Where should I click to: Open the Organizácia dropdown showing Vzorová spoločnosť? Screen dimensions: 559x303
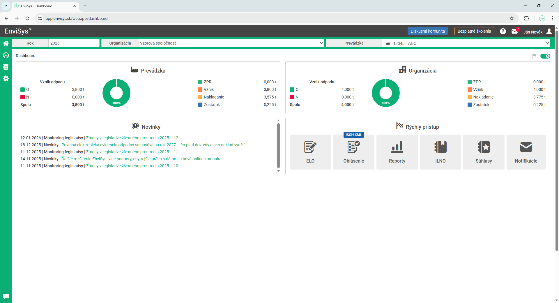[x=231, y=43]
